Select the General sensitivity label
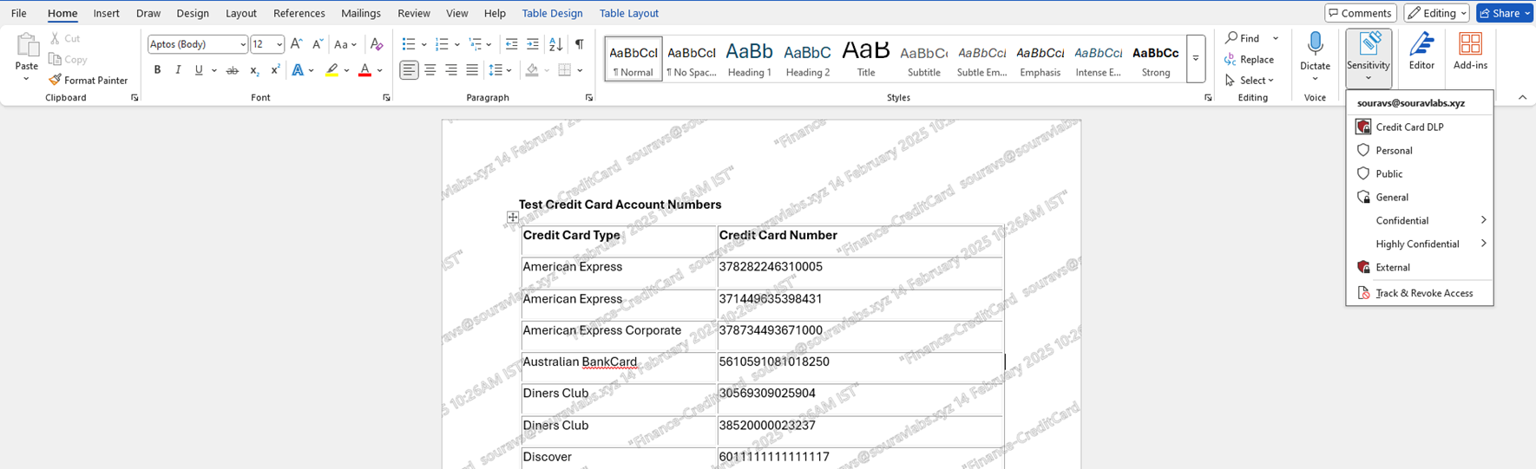Screen dimensions: 1536x469 click(1420, 197)
